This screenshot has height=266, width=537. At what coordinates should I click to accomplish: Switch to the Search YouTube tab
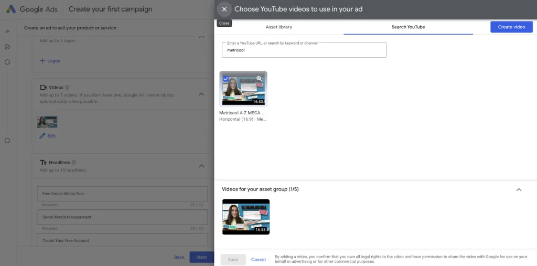pyautogui.click(x=408, y=27)
